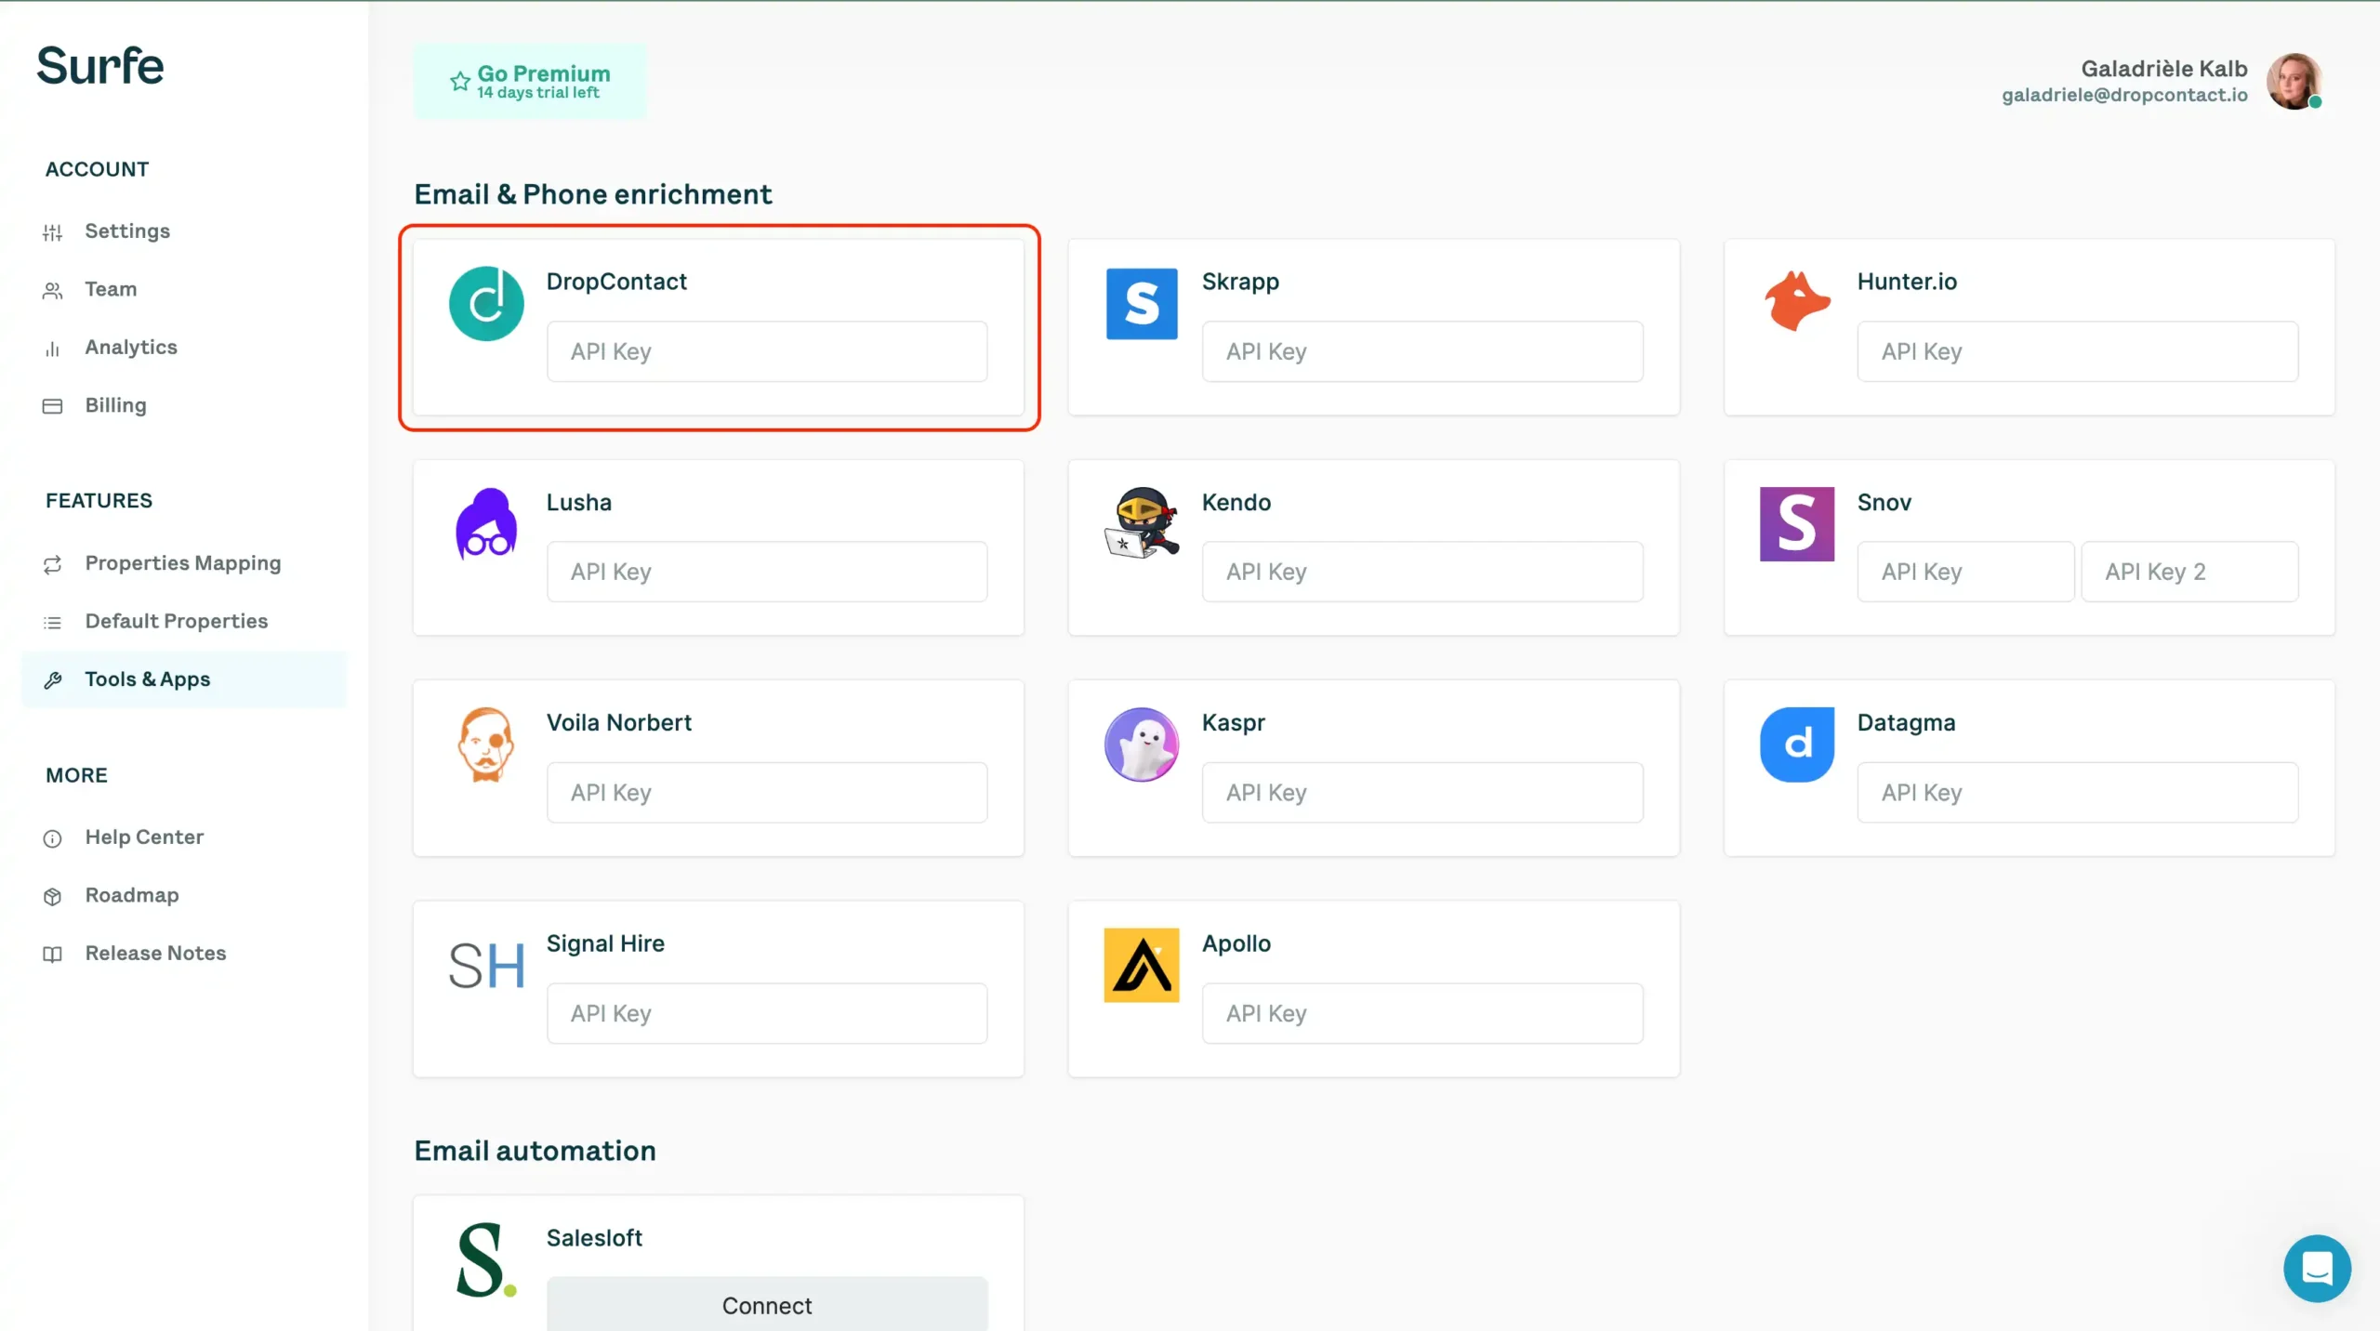
Task: Click the Signal Hire SH logo
Action: pyautogui.click(x=486, y=966)
